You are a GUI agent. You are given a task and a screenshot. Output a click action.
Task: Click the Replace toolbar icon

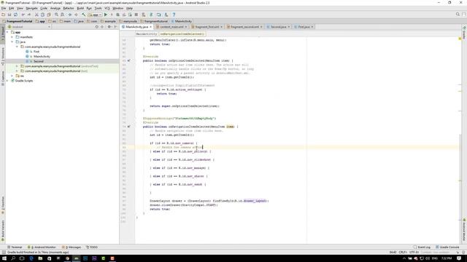click(x=62, y=15)
